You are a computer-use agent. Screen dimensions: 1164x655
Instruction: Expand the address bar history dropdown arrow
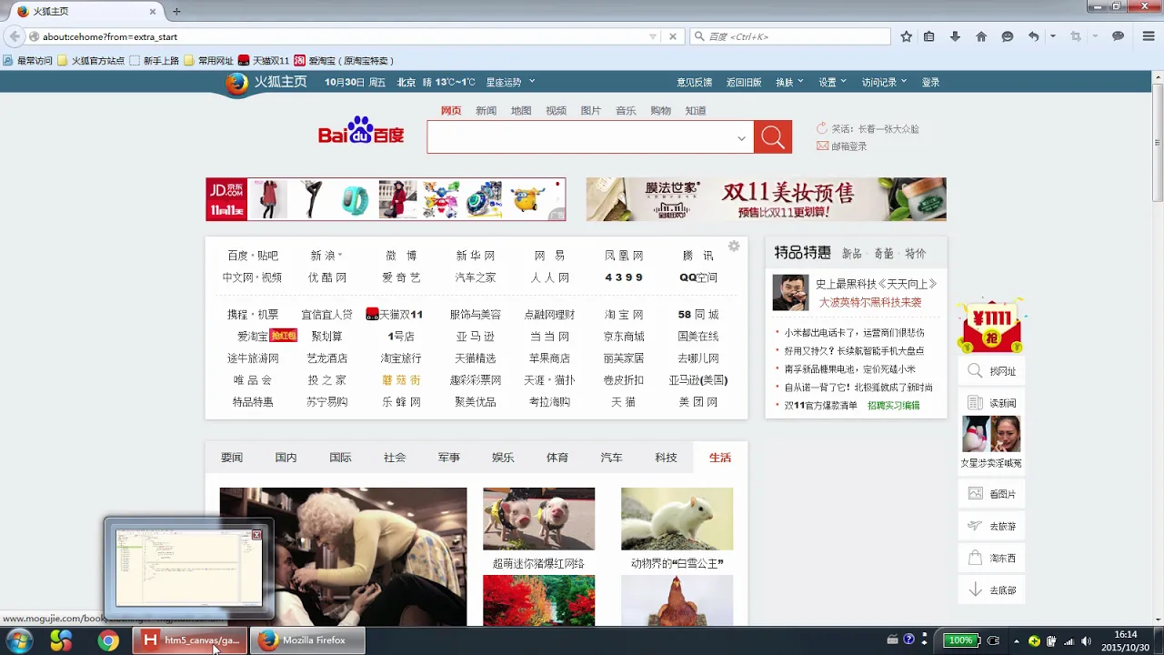653,36
